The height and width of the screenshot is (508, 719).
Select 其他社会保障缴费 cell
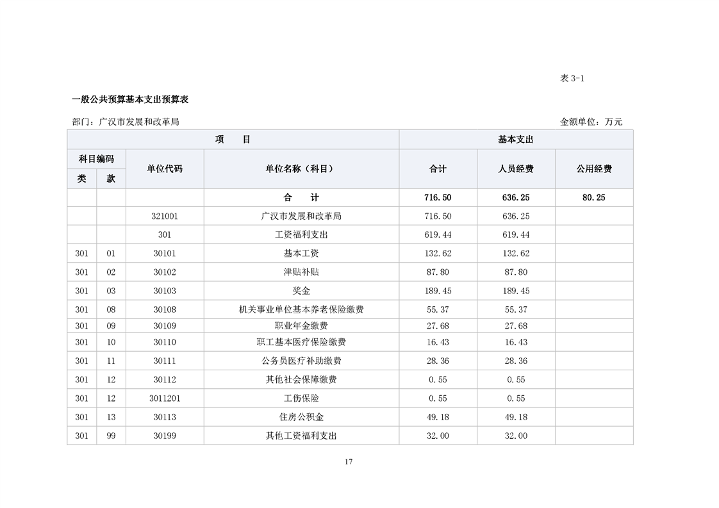301,380
